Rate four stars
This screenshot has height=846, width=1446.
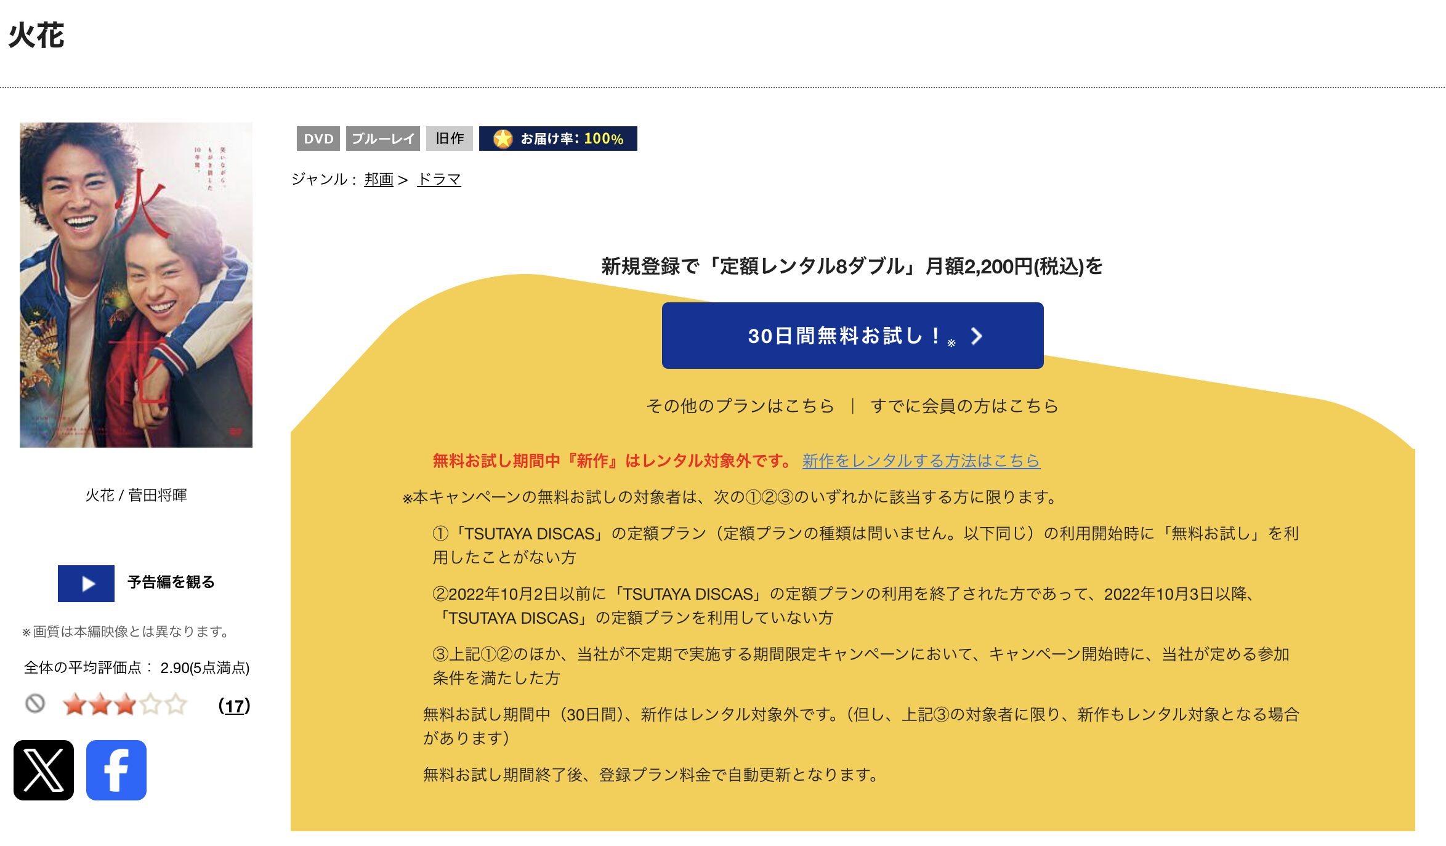[150, 704]
